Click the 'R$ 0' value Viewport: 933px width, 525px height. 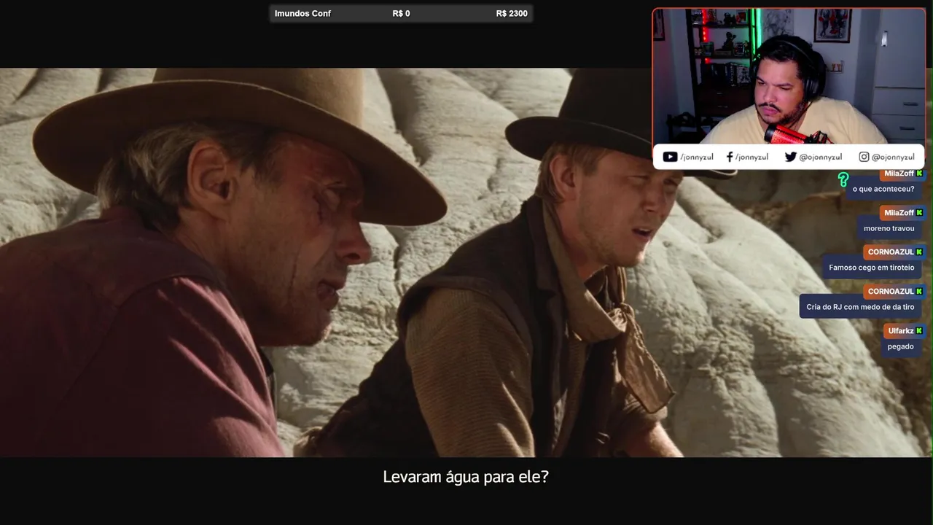tap(401, 14)
